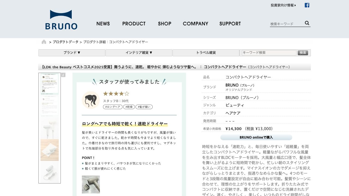This screenshot has height=196, width=349.
Task: Click the #ロングヘア tag
Action: [x=113, y=107]
